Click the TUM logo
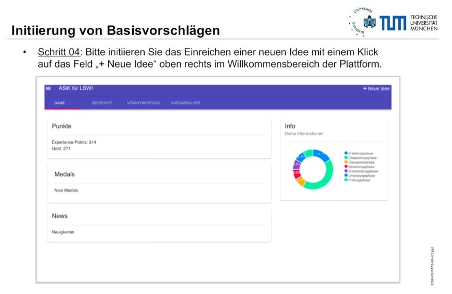This screenshot has height=294, width=452. pos(393,23)
